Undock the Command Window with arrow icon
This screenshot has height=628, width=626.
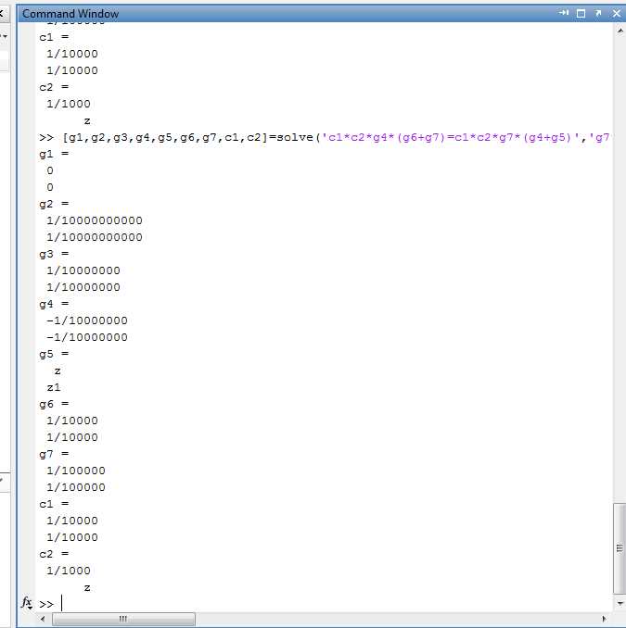(x=598, y=13)
